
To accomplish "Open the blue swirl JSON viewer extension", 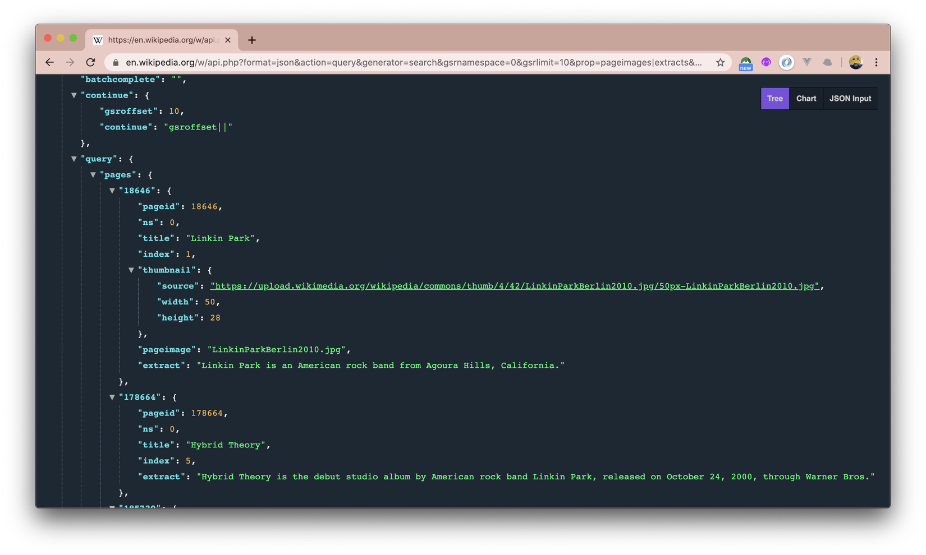I will tap(787, 62).
